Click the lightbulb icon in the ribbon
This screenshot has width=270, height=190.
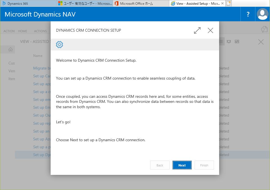pos(264,29)
